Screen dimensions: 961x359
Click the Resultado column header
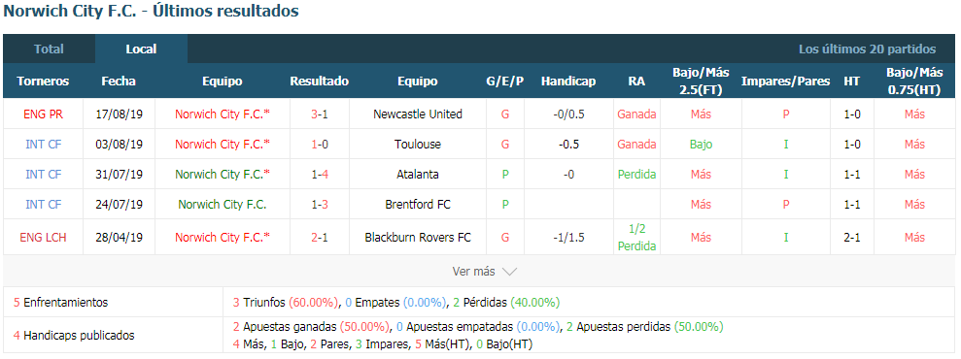(x=320, y=82)
